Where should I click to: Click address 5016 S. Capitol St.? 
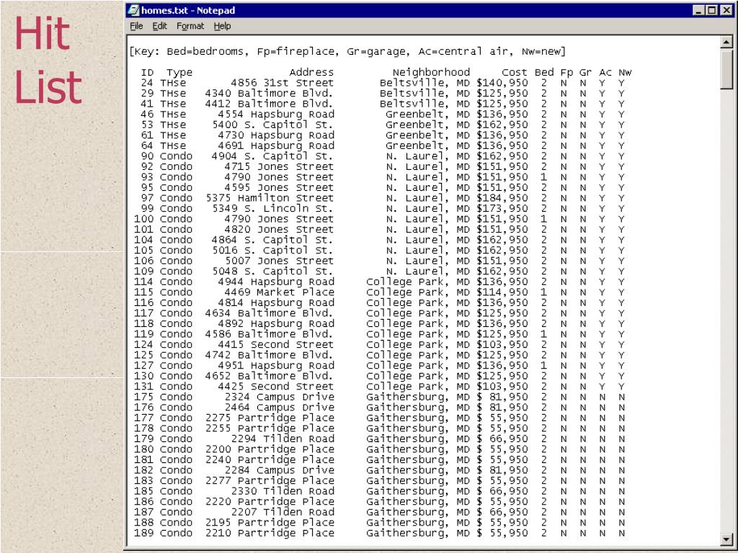coord(272,250)
